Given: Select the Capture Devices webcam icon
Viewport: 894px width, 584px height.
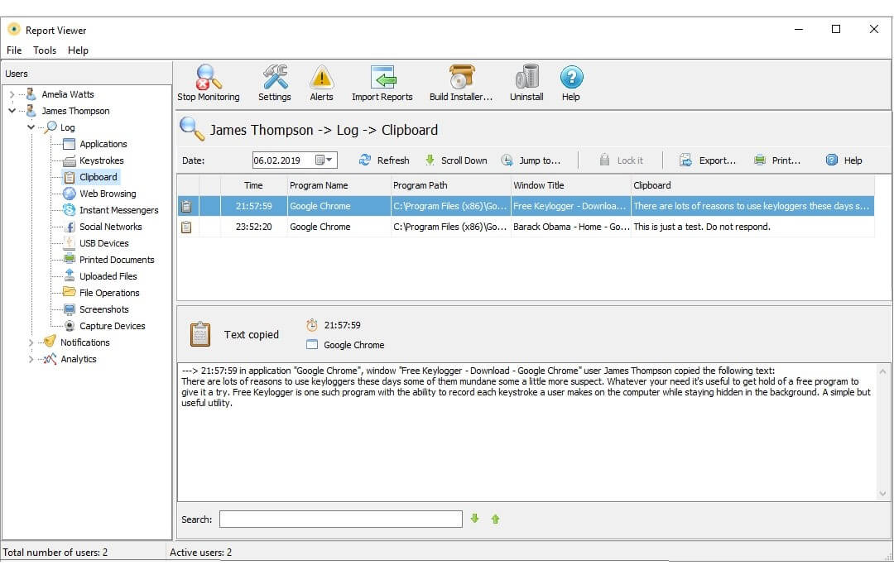Looking at the screenshot, I should (69, 326).
